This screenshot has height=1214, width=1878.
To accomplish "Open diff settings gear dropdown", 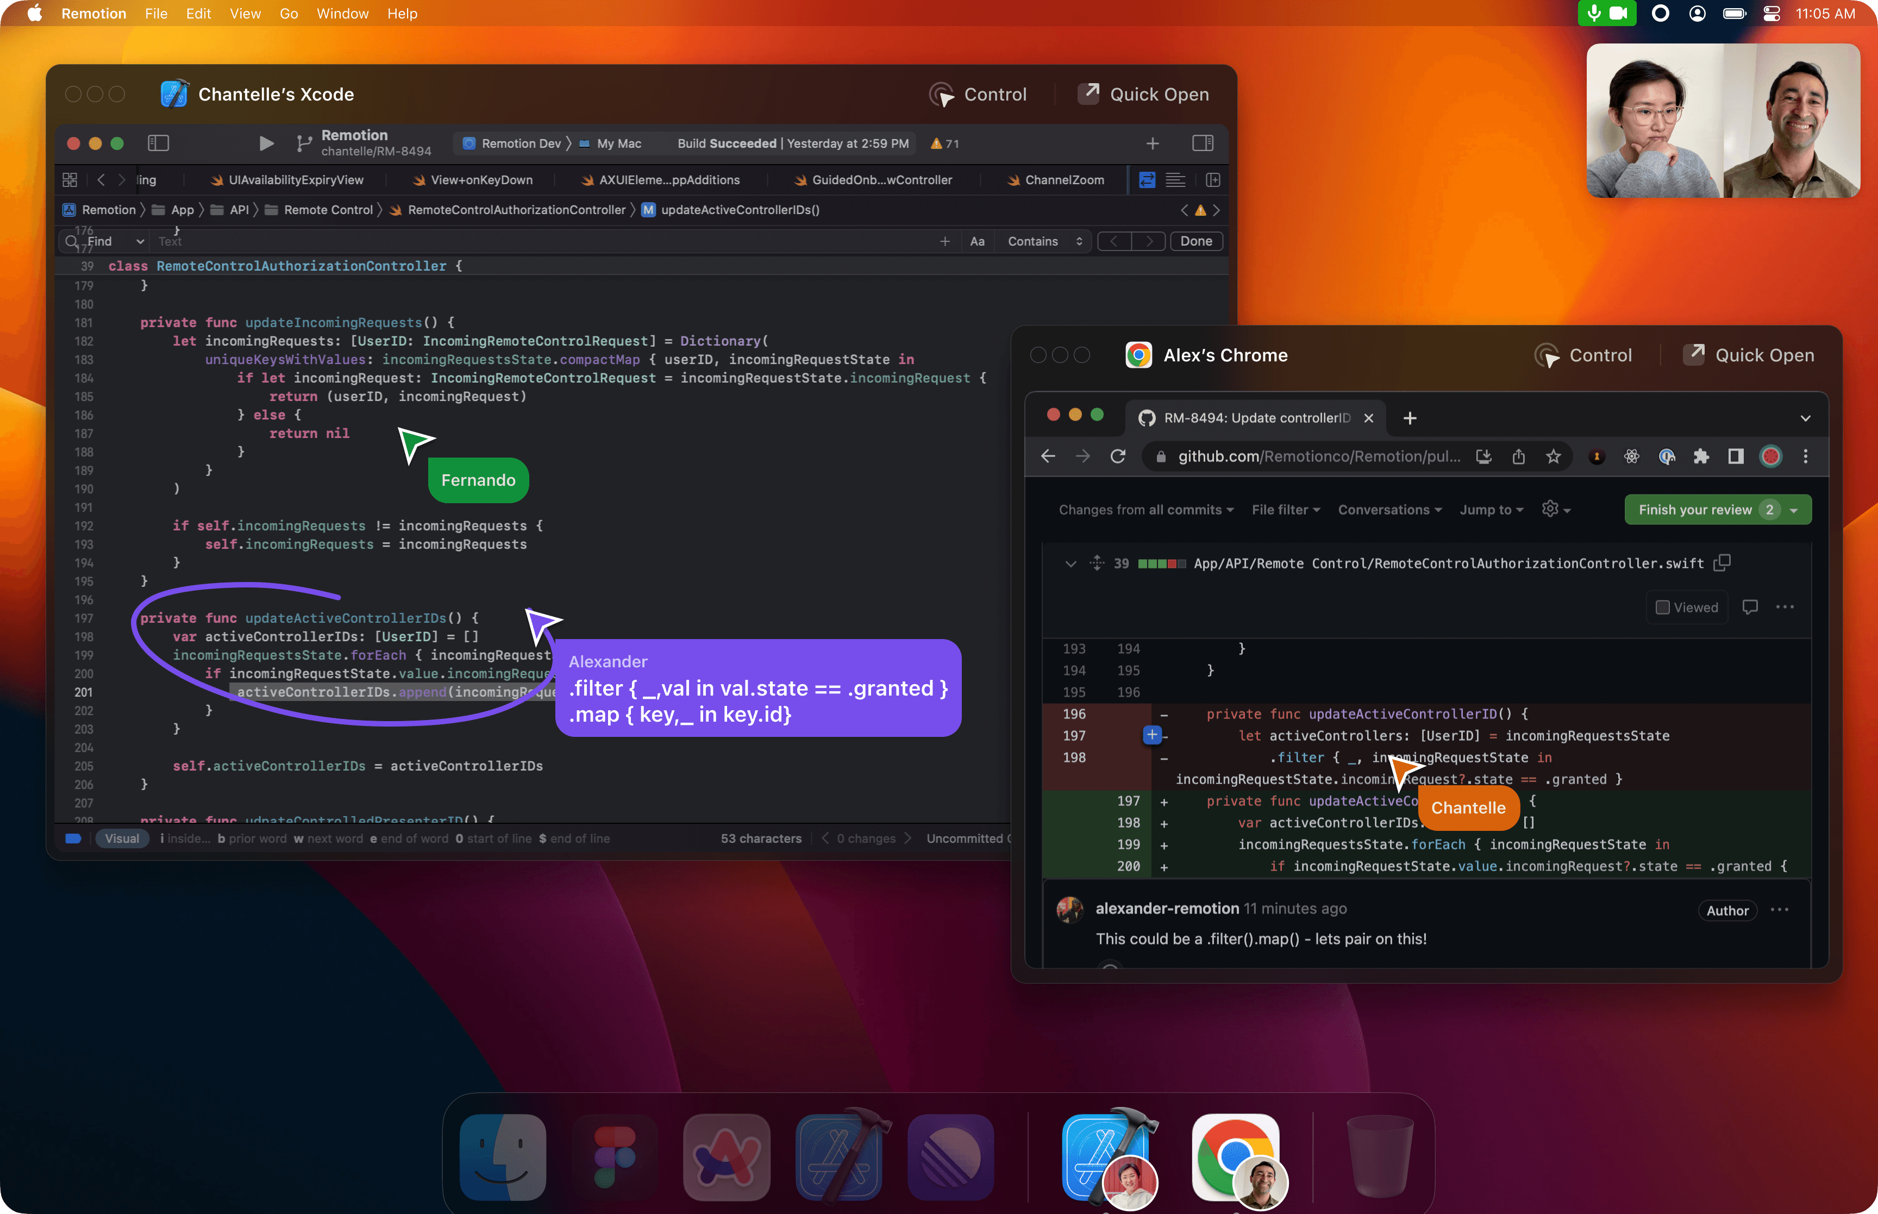I will pos(1556,509).
